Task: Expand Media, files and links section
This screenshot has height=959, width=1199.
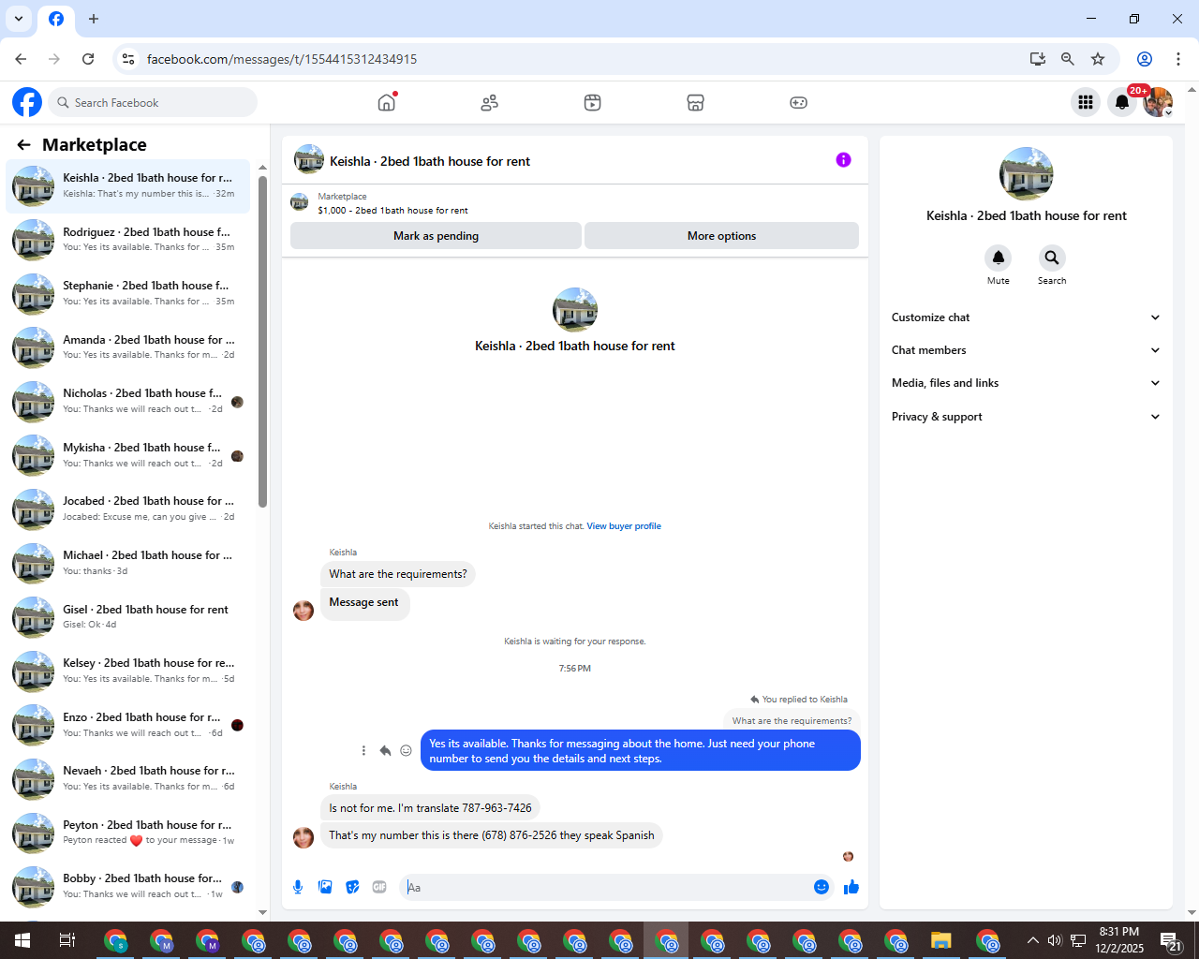Action: coord(1026,383)
